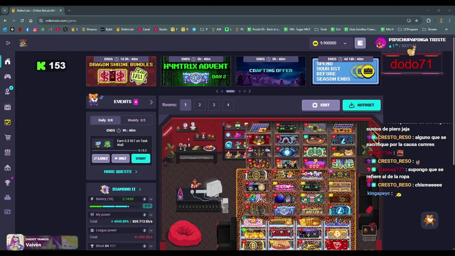Go to next banner slide arrow
455x256 pixels.
tap(250, 91)
